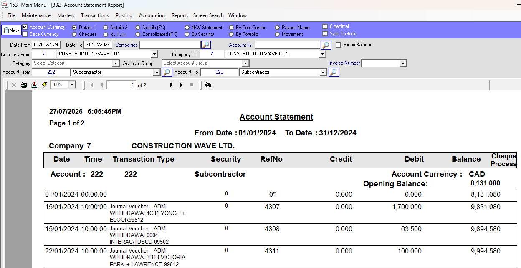Select the By Security radio button
This screenshot has width=521, height=268.
[x=187, y=34]
